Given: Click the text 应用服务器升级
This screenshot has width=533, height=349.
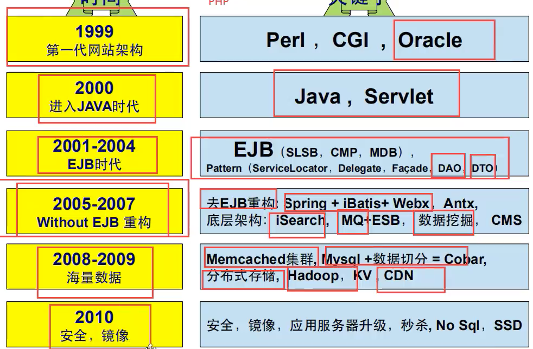Looking at the screenshot, I should pyautogui.click(x=338, y=326).
